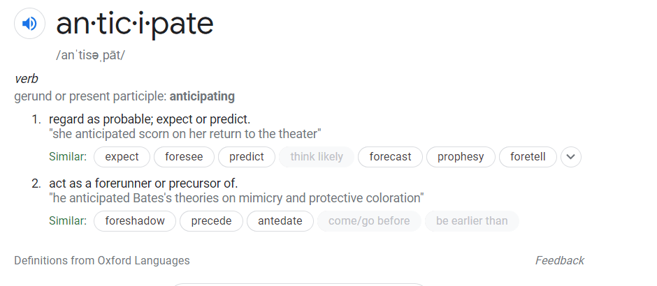Choose the "foreshadow" synonym chip

[135, 221]
